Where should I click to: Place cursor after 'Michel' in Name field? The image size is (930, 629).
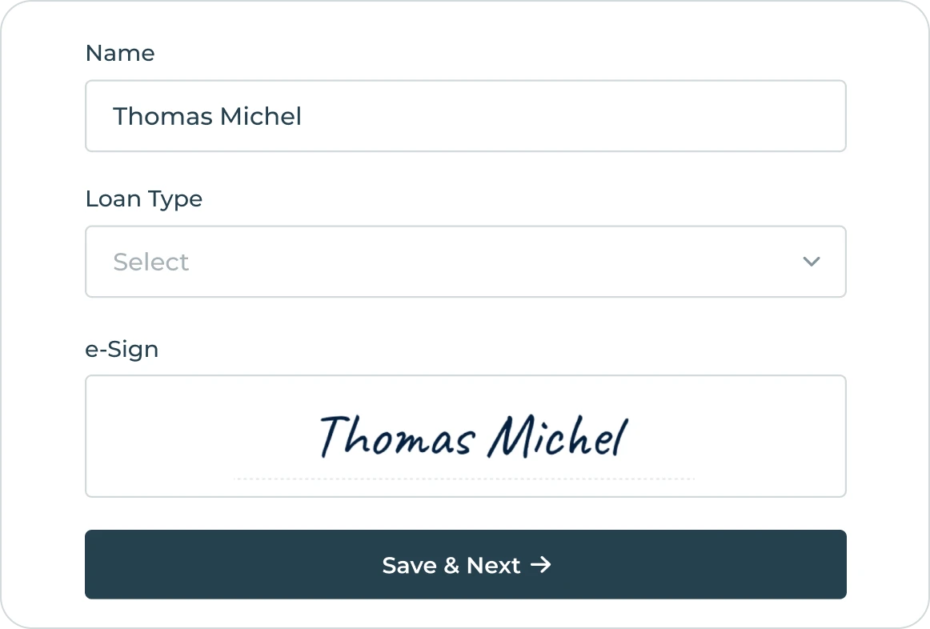pos(303,116)
